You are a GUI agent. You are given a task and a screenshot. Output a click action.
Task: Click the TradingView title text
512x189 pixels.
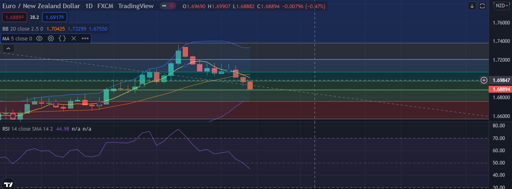(136, 6)
